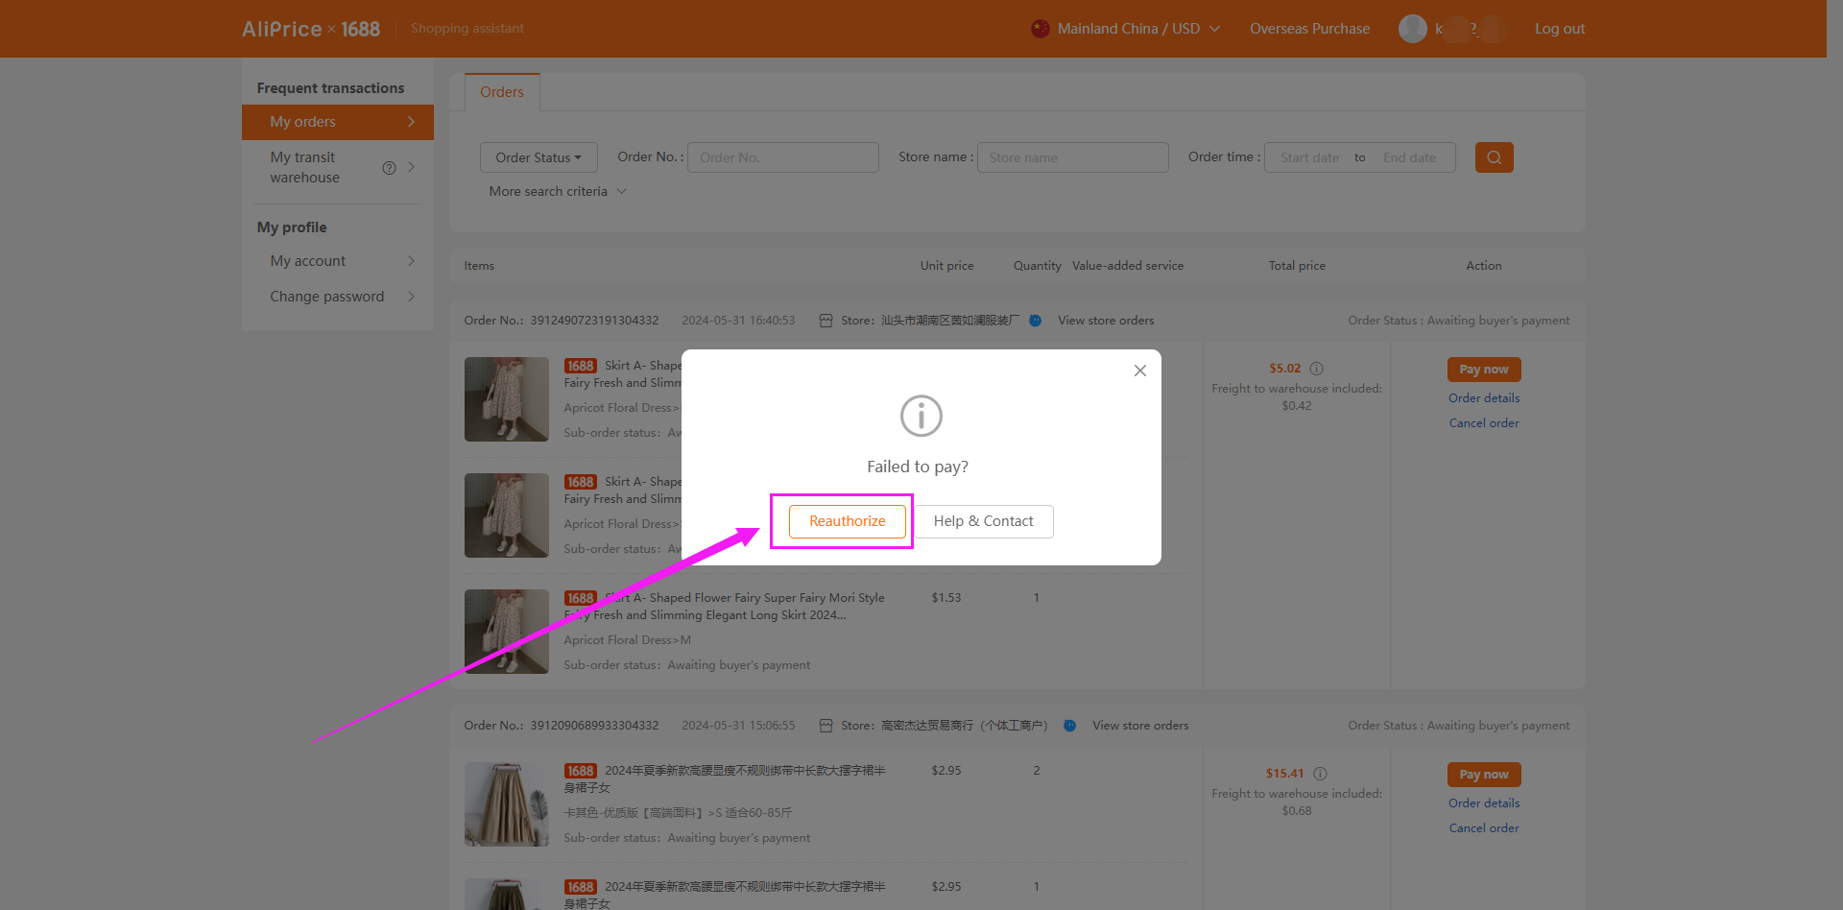Click Log out

click(1559, 29)
